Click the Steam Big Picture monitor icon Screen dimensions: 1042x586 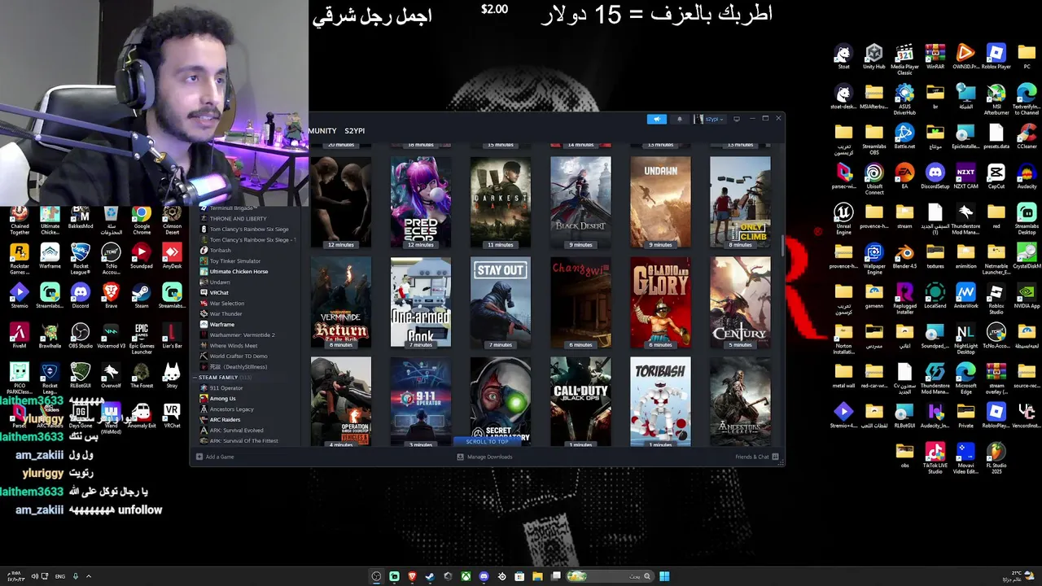pyautogui.click(x=737, y=119)
